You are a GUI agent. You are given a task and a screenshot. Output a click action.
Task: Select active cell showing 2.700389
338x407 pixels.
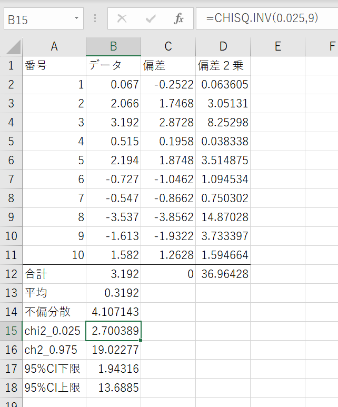[x=113, y=331]
